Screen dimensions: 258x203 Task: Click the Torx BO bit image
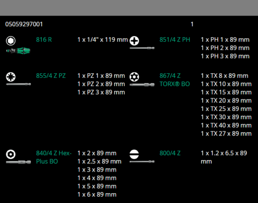pyautogui.click(x=142, y=84)
